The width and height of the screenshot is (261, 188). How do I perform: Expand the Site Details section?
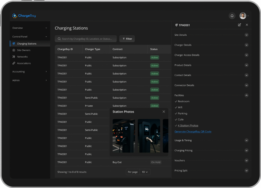point(246,35)
